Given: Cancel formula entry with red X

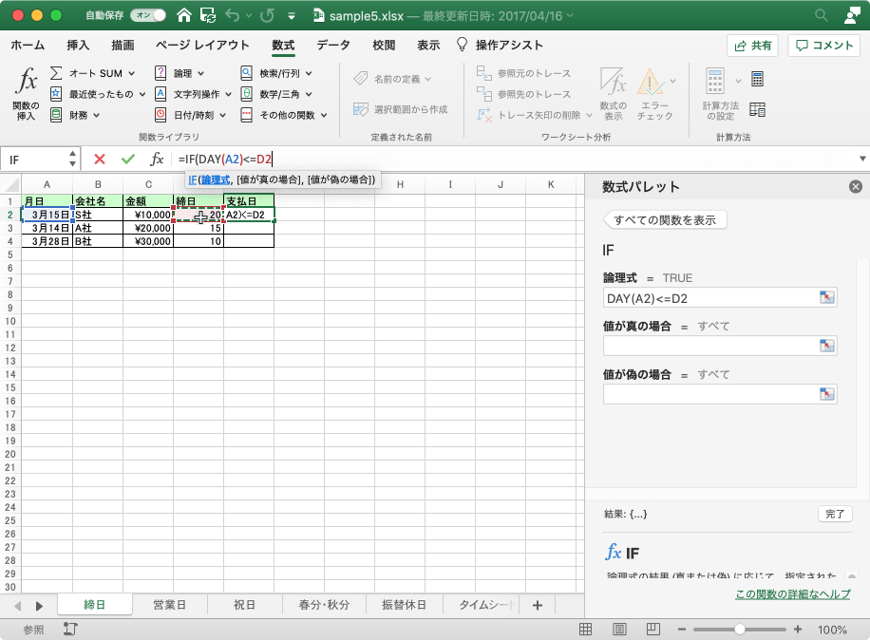Looking at the screenshot, I should pyautogui.click(x=100, y=160).
